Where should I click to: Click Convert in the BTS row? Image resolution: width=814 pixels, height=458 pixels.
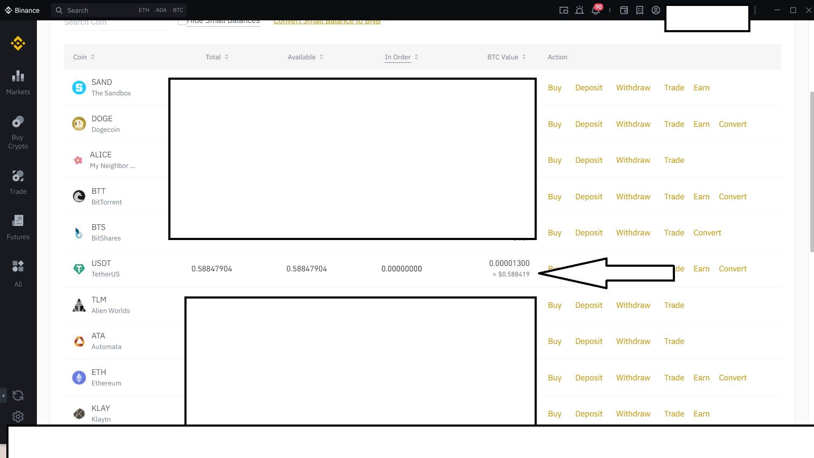[707, 233]
